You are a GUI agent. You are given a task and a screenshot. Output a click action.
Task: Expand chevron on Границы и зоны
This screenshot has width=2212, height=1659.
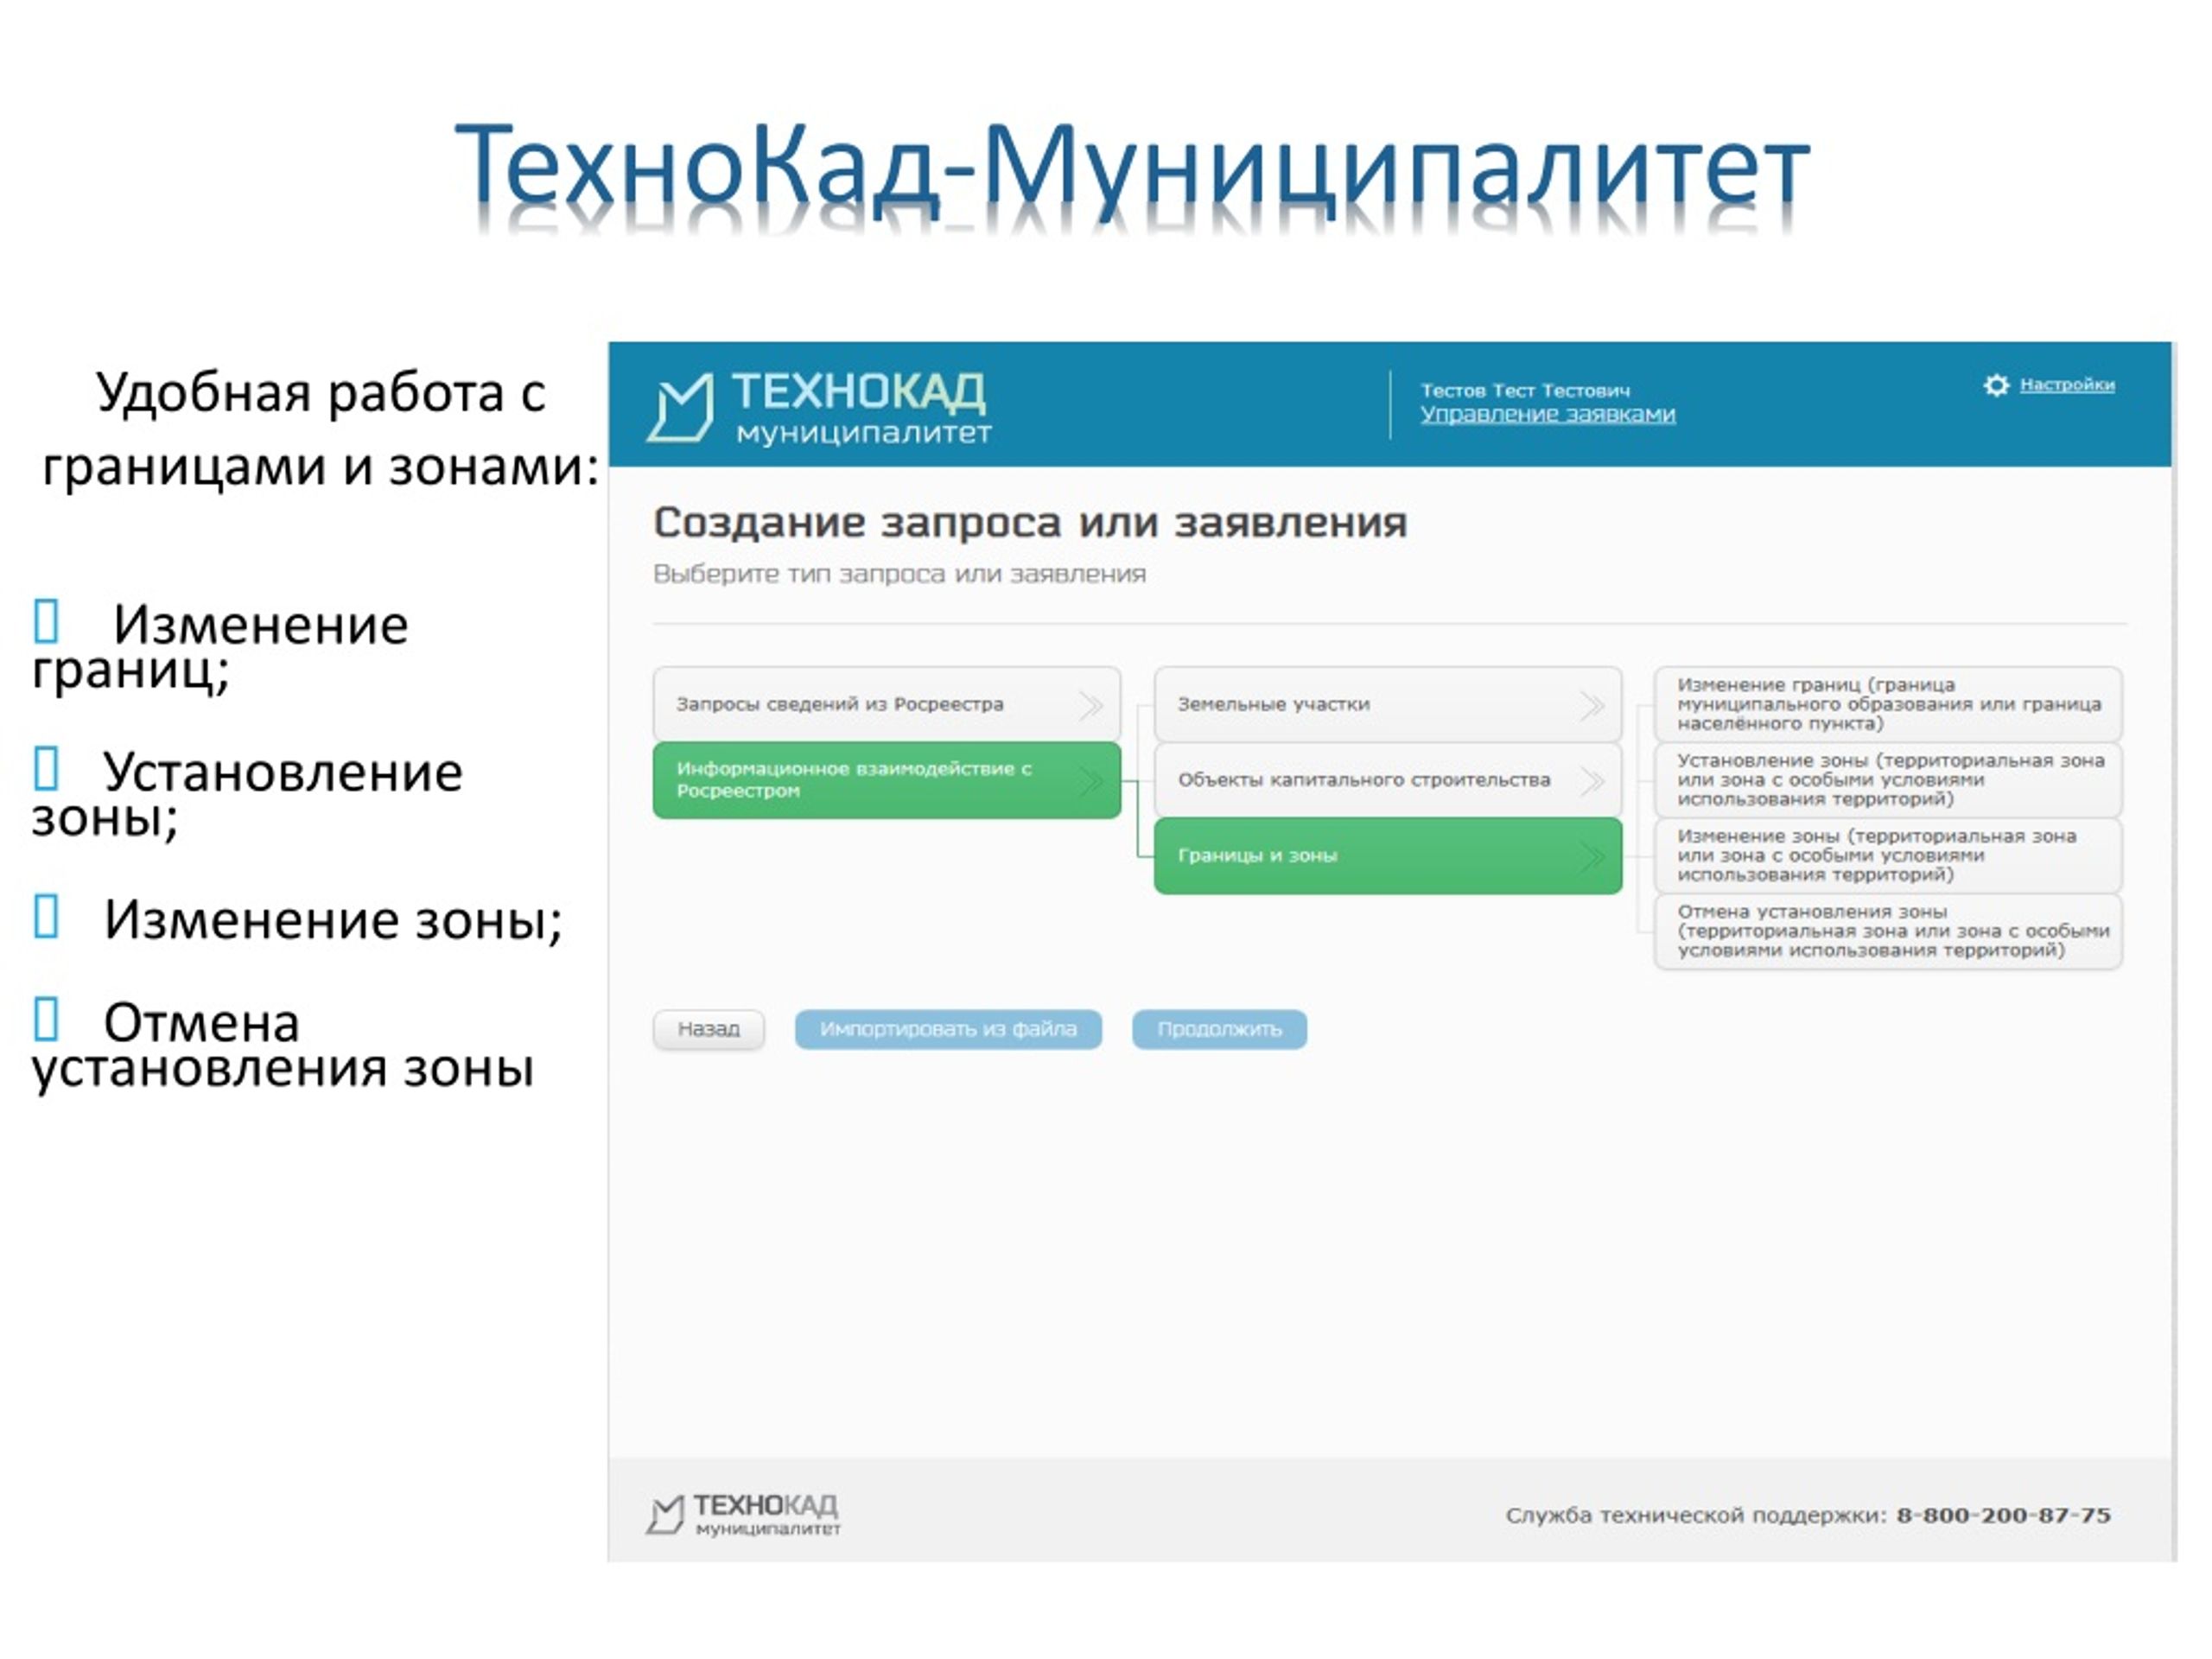point(1592,856)
